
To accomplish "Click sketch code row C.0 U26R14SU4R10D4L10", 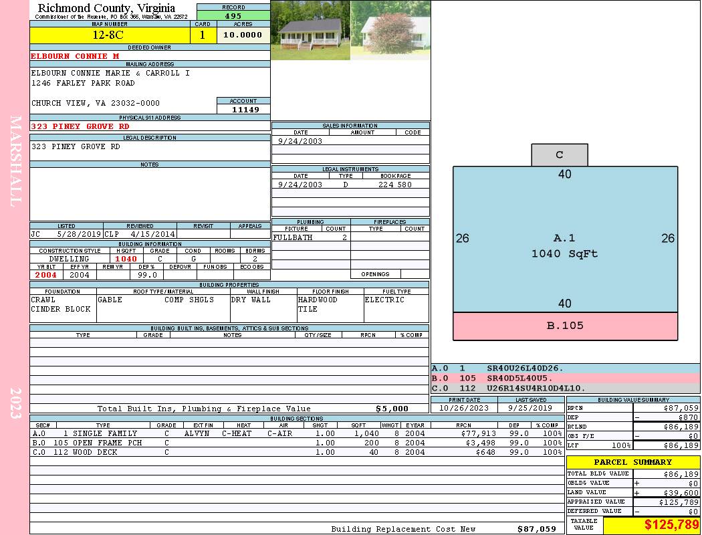I will [566, 388].
